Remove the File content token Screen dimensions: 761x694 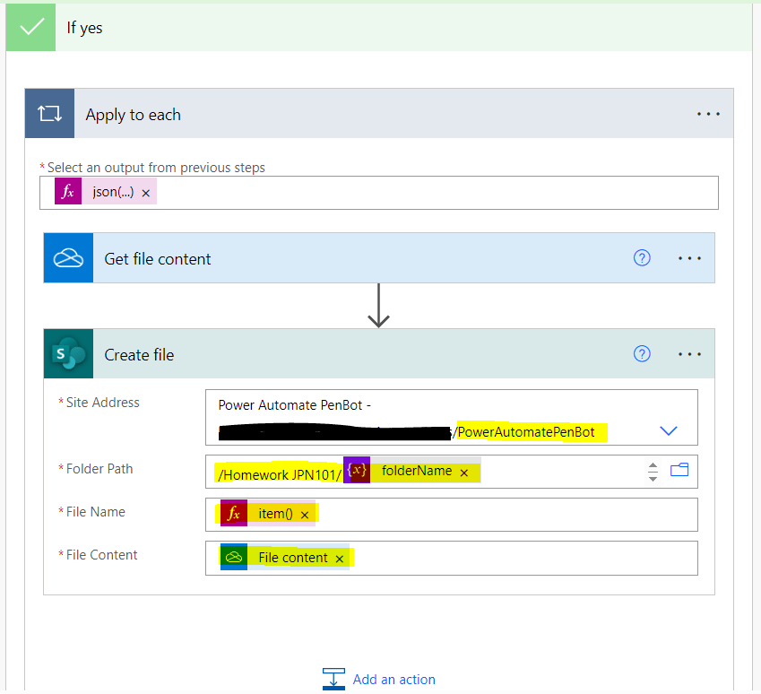339,559
